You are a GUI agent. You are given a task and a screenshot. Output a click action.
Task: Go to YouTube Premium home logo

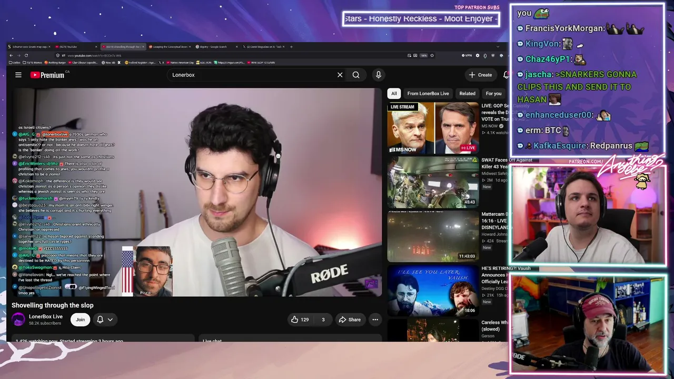tap(47, 75)
